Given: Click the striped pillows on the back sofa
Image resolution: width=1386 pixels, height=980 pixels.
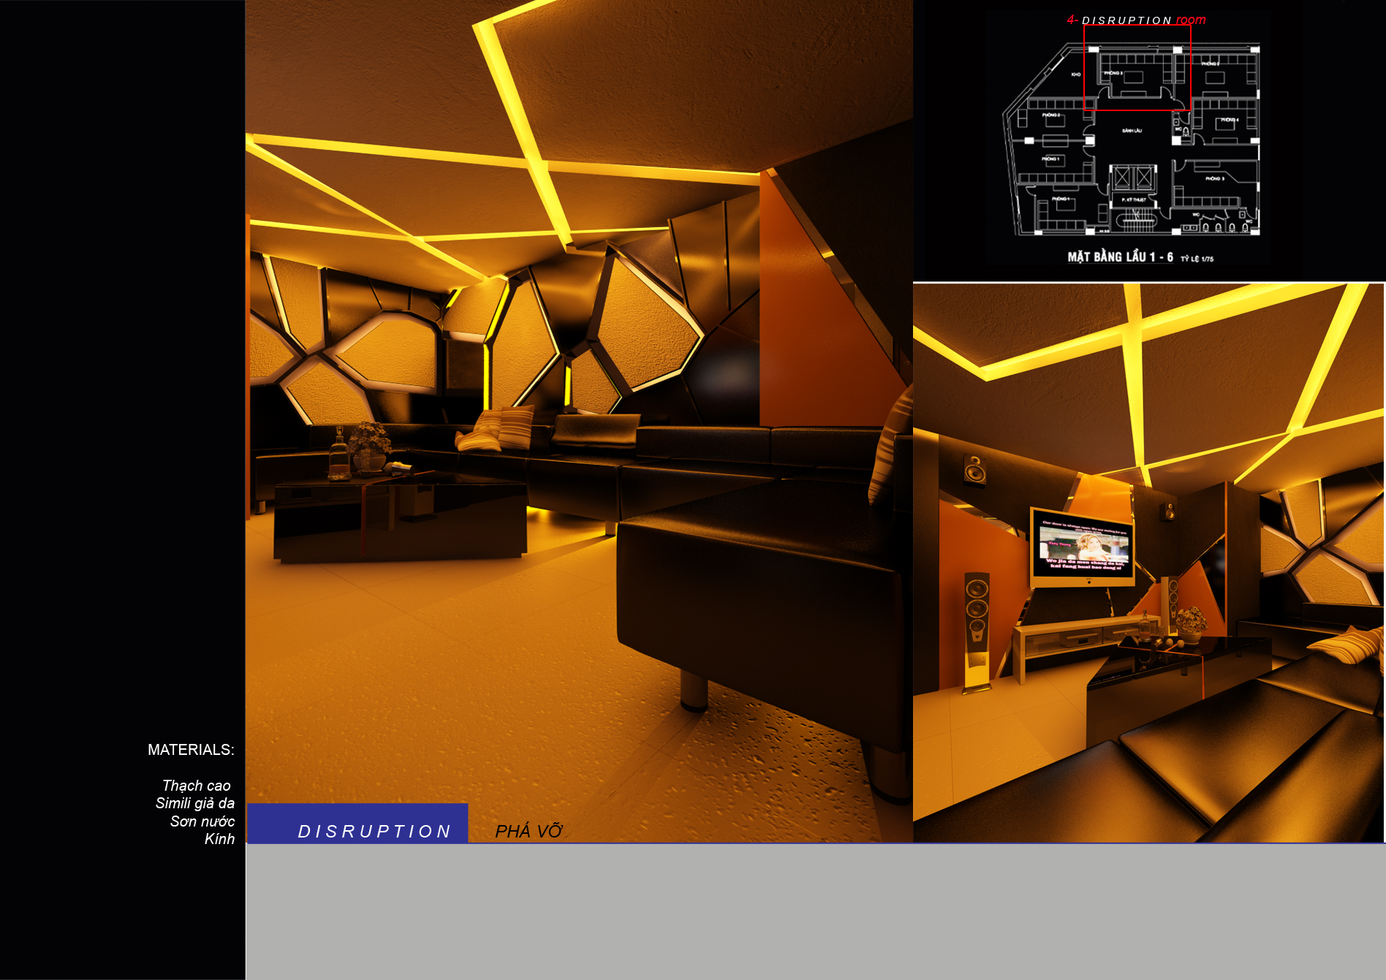Looking at the screenshot, I should pyautogui.click(x=497, y=430).
